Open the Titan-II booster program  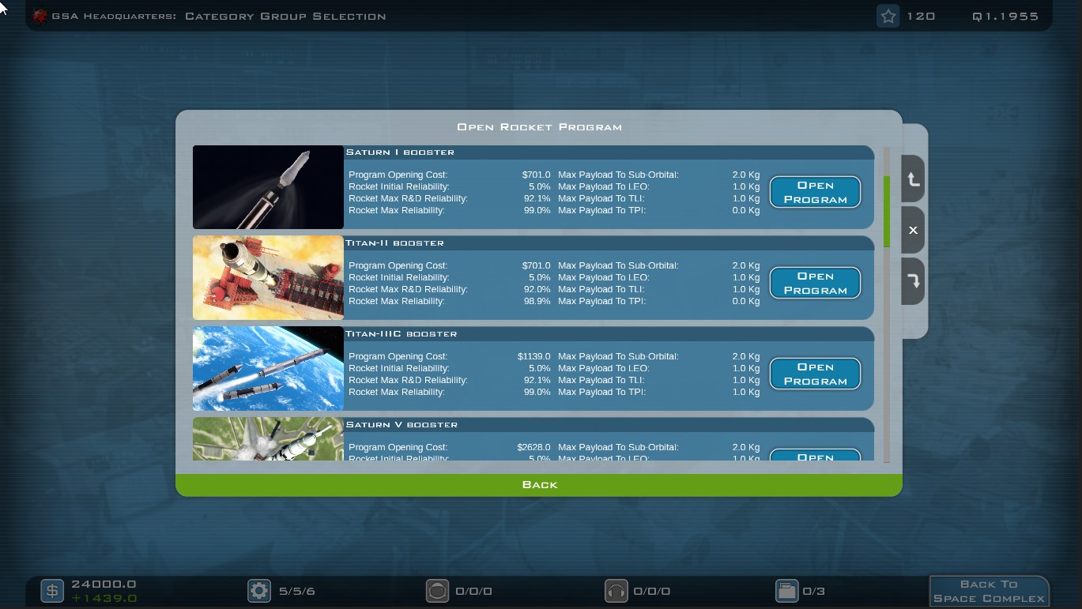coord(815,283)
